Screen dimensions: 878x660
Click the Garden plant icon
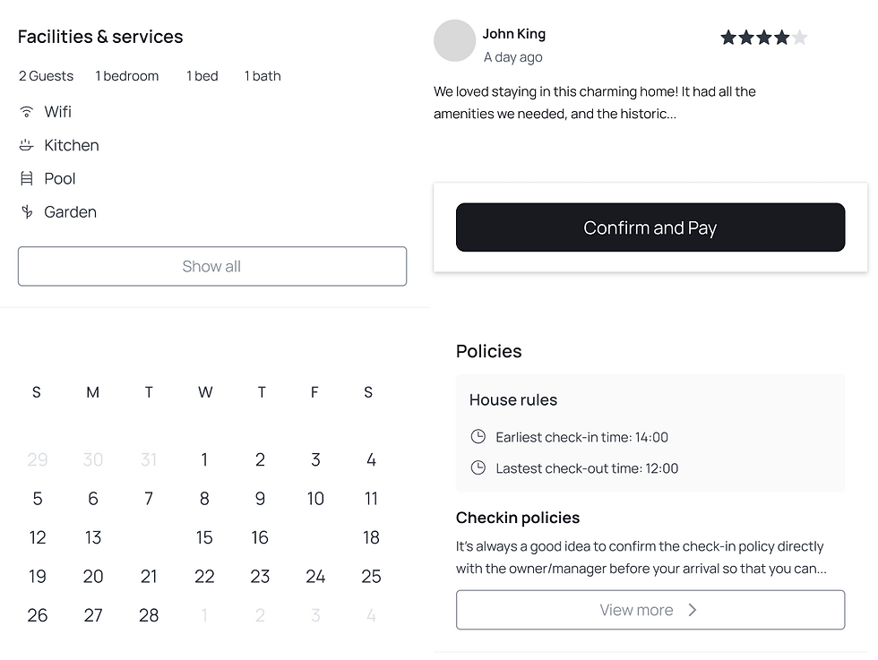27,212
